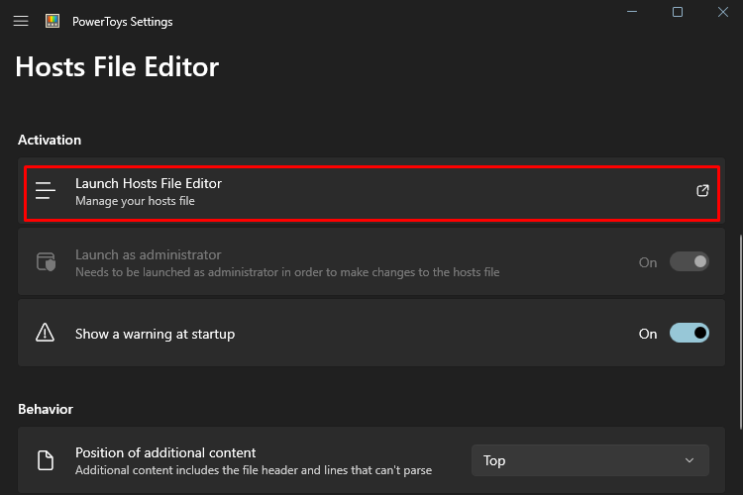Click the shield icon for Launch as administrator
Screen dimensions: 743x495
click(x=46, y=261)
